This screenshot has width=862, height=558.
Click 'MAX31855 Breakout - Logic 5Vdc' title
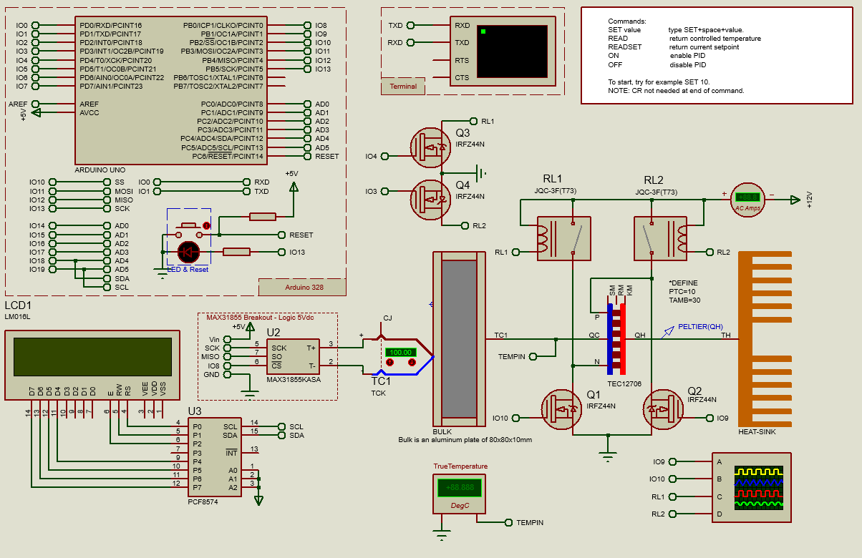pyautogui.click(x=260, y=317)
